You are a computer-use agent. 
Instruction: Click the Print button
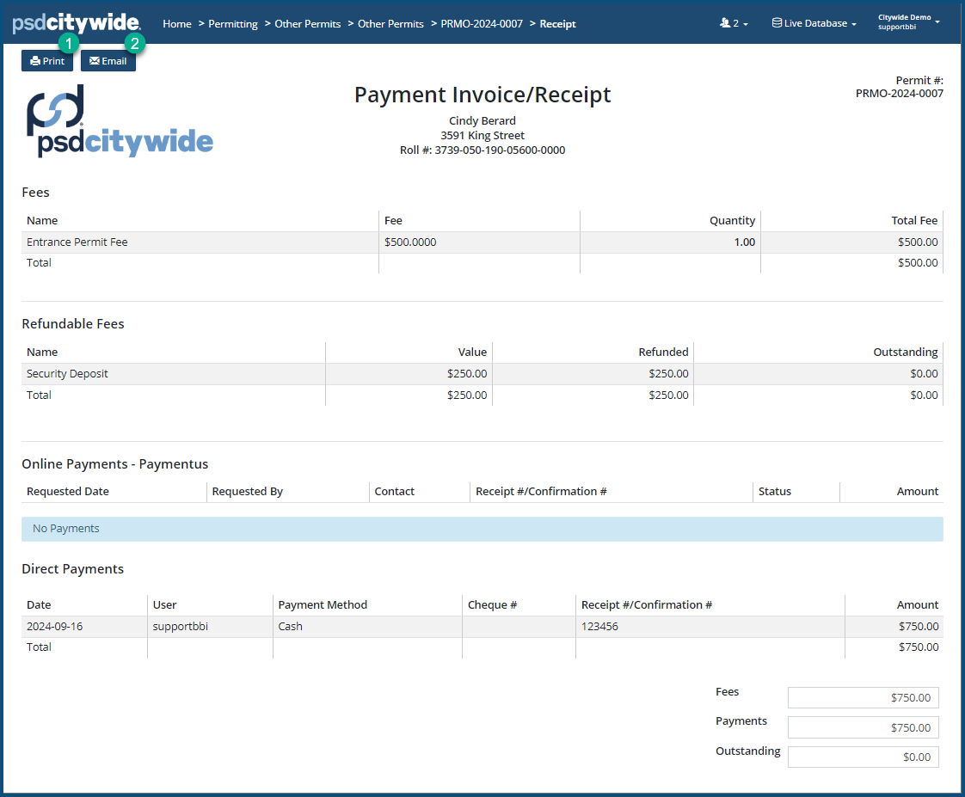coord(47,61)
